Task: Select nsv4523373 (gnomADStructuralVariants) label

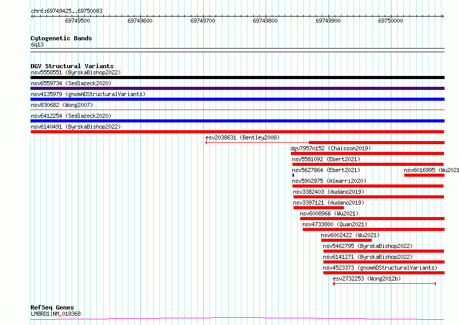Action: 380,268
